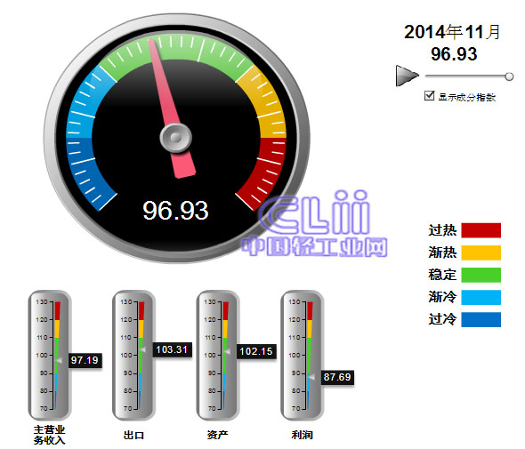Click the 97.19 value label on the revenue gauge
The height and width of the screenshot is (449, 525).
[85, 360]
